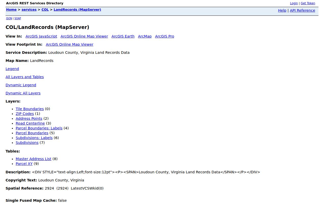Click LandRecords (MapServer) breadcrumb link
Image resolution: width=324 pixels, height=203 pixels.
click(x=77, y=10)
